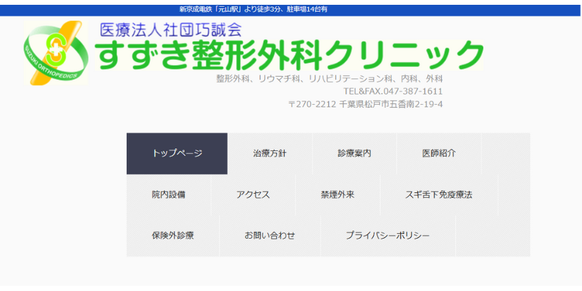Go to 診療案内 page
Image resolution: width=582 pixels, height=291 pixels.
point(354,154)
